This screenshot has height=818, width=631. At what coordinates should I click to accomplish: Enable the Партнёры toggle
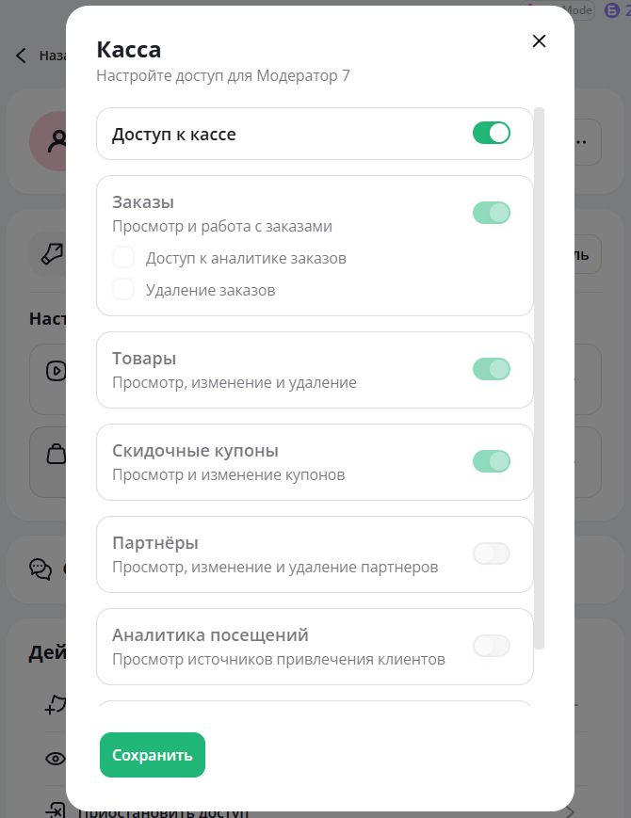coord(491,553)
